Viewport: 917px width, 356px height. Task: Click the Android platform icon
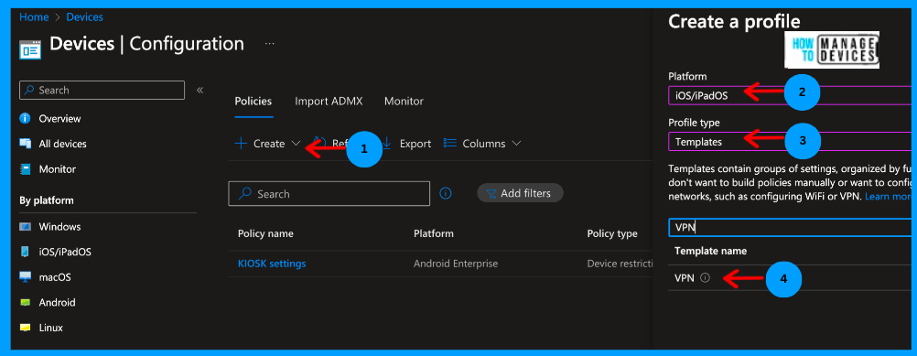click(25, 303)
